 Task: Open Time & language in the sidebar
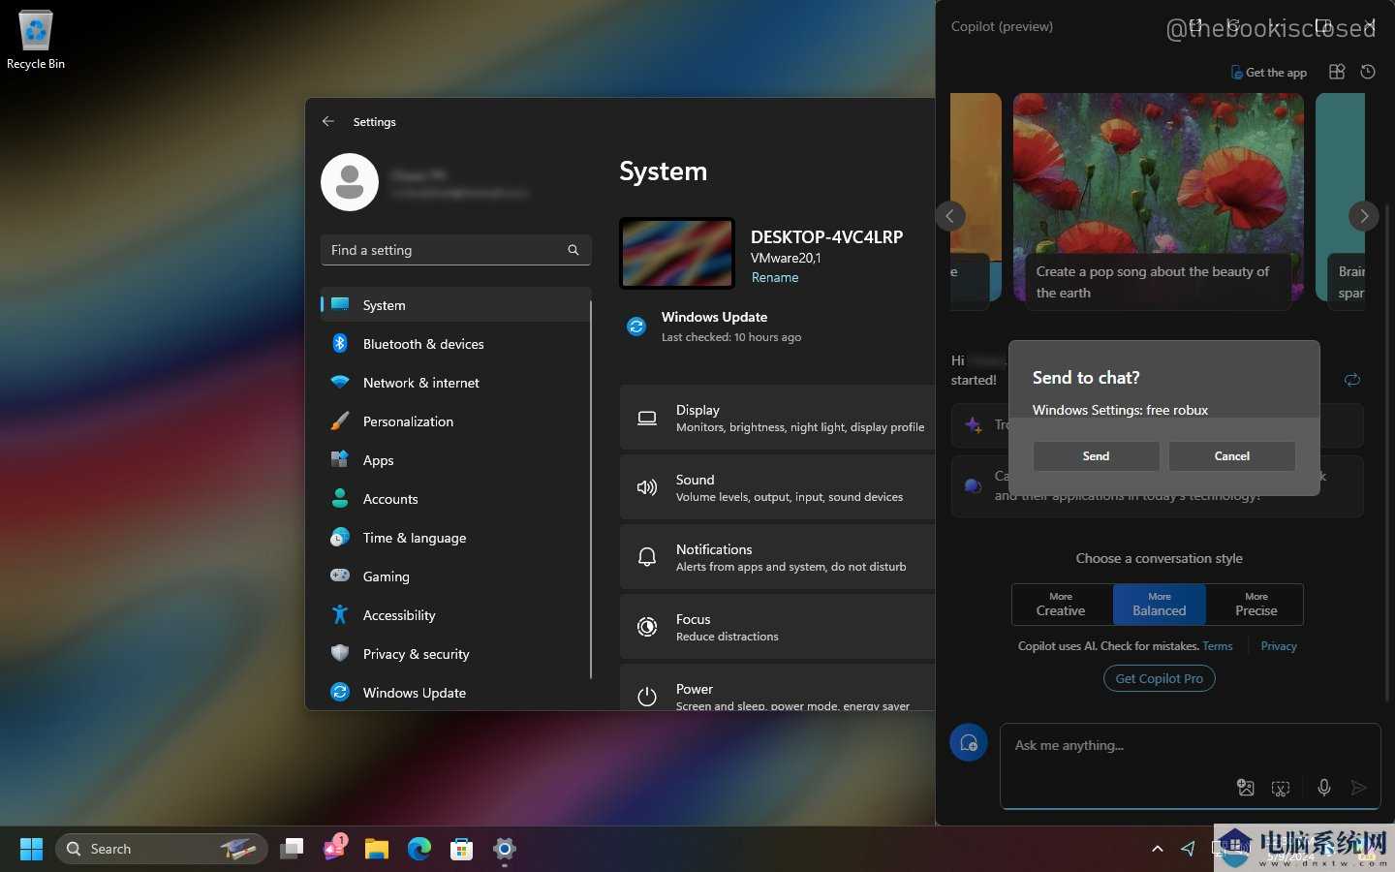(x=454, y=538)
